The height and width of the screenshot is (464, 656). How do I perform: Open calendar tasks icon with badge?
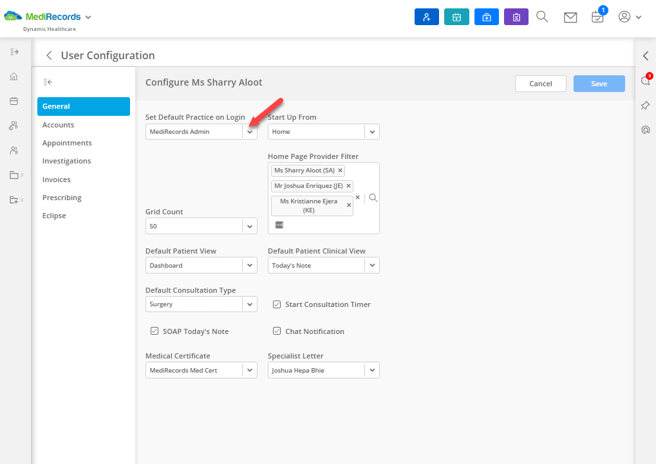pyautogui.click(x=597, y=17)
